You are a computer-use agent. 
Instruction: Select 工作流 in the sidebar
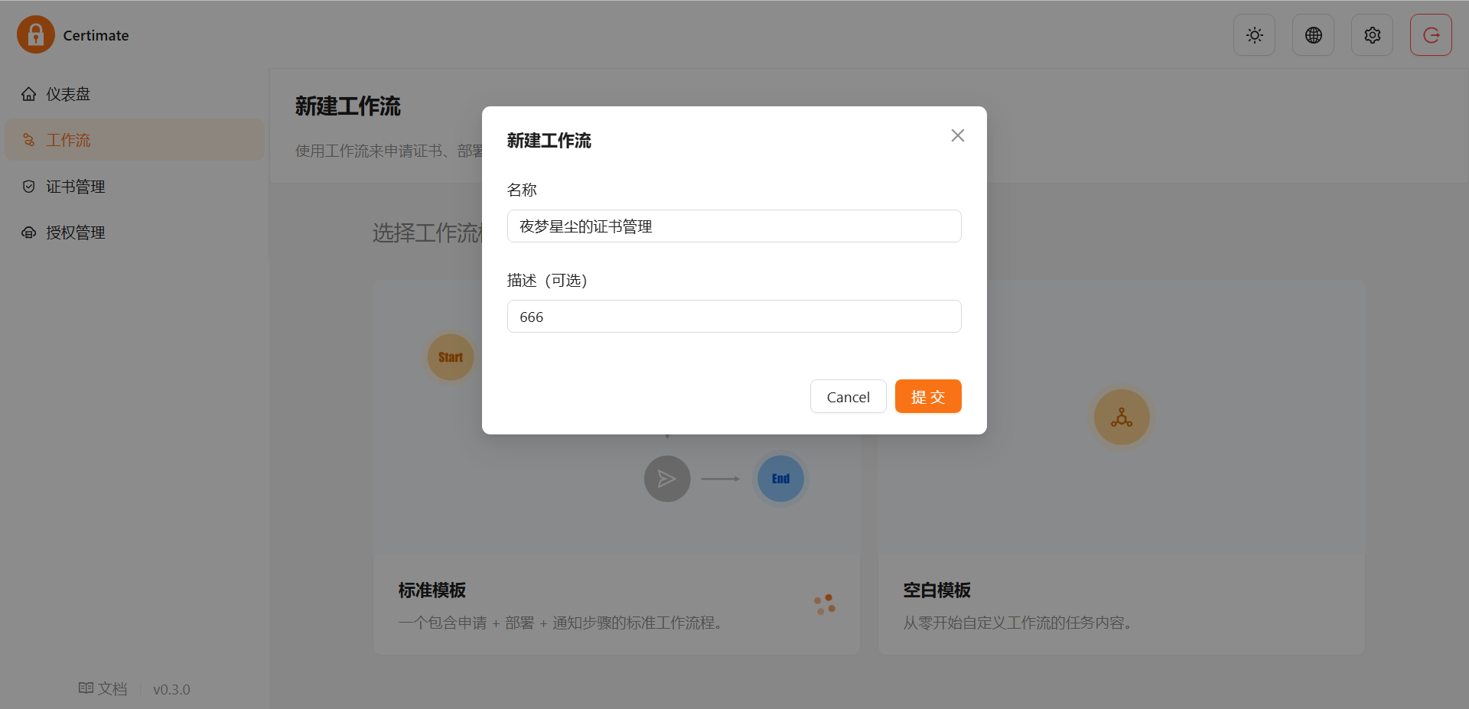68,140
